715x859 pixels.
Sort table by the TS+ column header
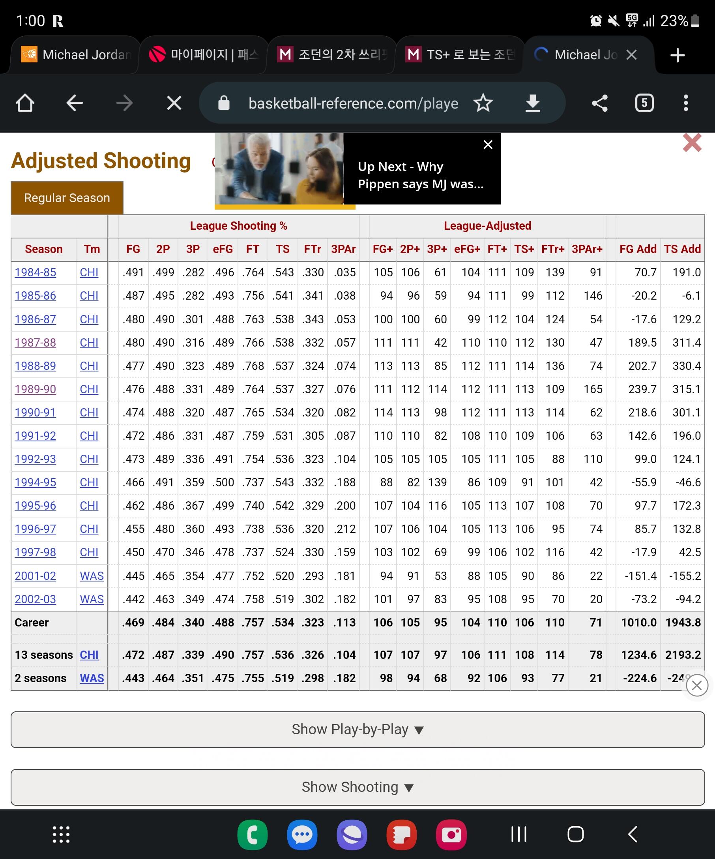tap(524, 249)
